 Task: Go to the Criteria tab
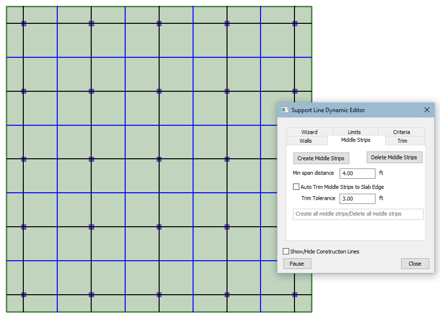pos(401,132)
